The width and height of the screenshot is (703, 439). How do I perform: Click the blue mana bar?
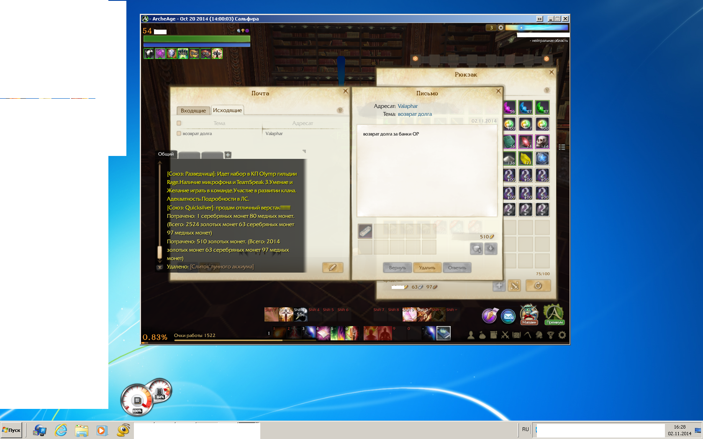coord(197,44)
